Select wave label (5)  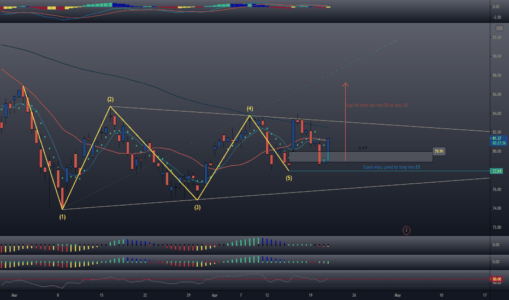289,178
